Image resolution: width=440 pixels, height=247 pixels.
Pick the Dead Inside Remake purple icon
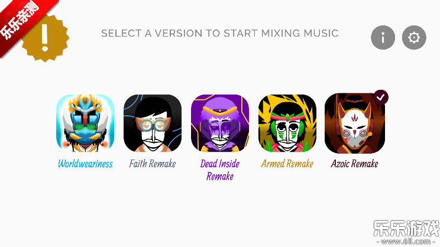[x=220, y=123]
